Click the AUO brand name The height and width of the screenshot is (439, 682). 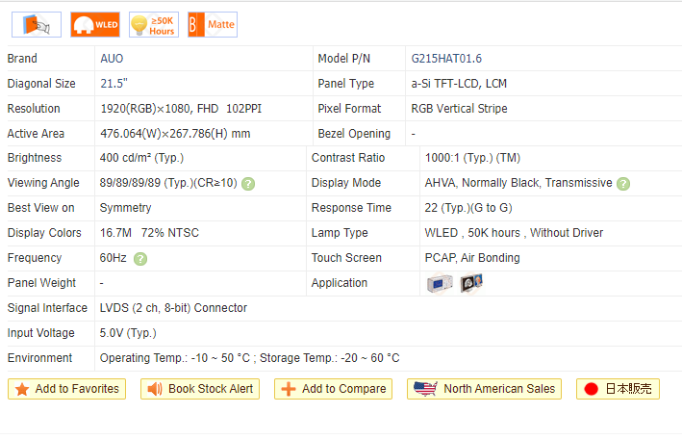coord(112,59)
